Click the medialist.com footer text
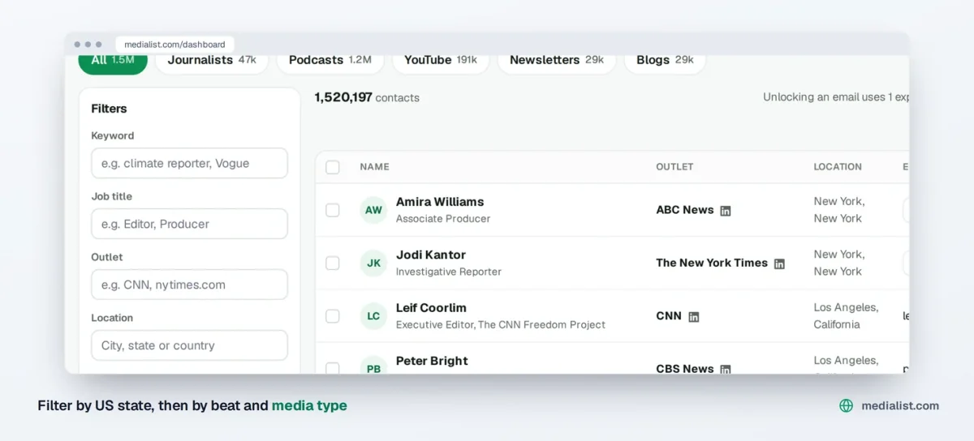 click(x=900, y=405)
